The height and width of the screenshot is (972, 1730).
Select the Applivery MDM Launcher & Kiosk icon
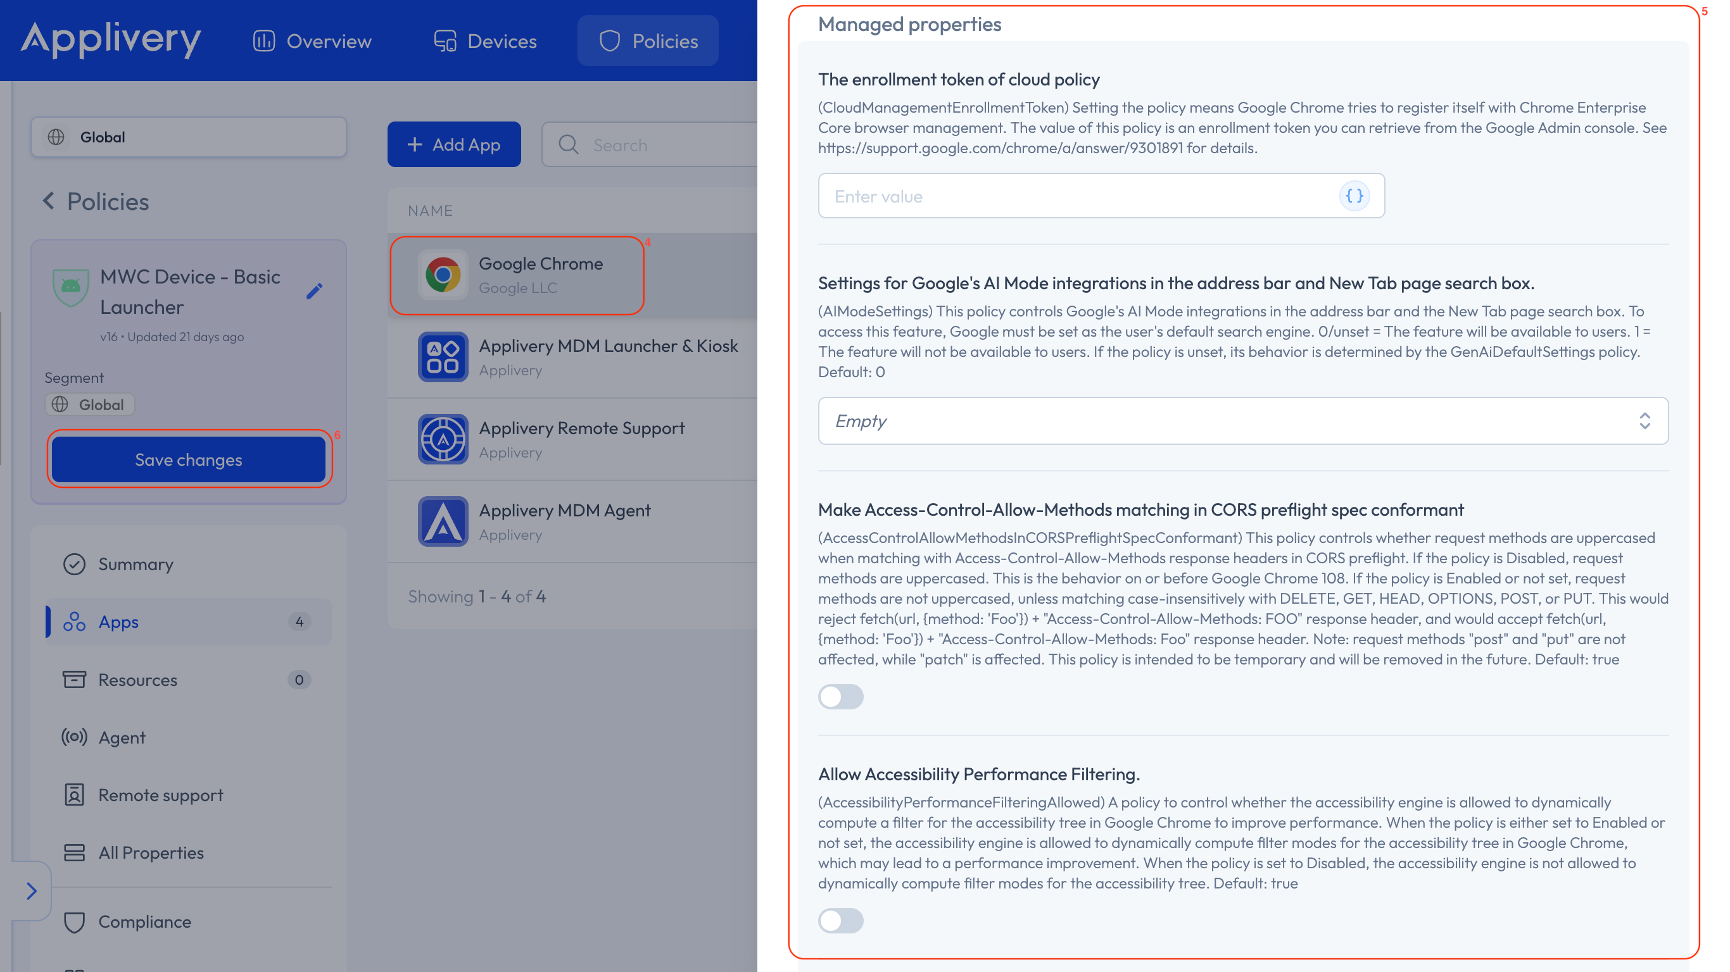click(443, 357)
